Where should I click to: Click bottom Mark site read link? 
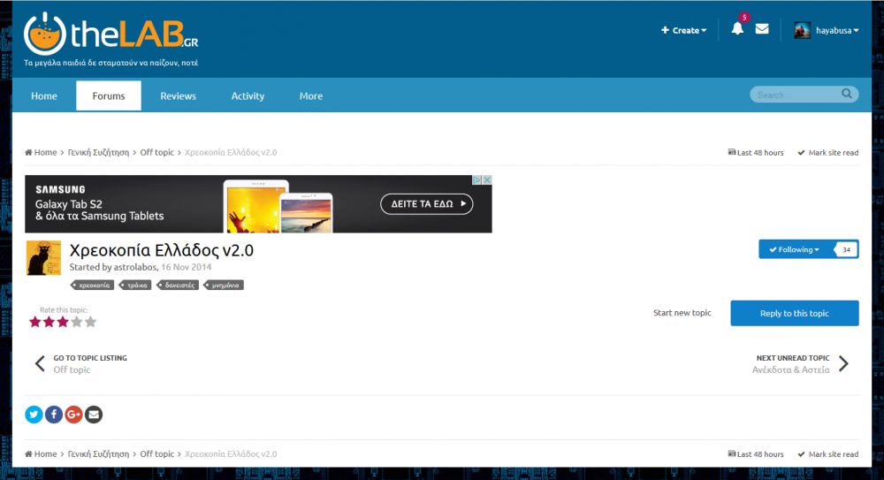[x=828, y=454]
